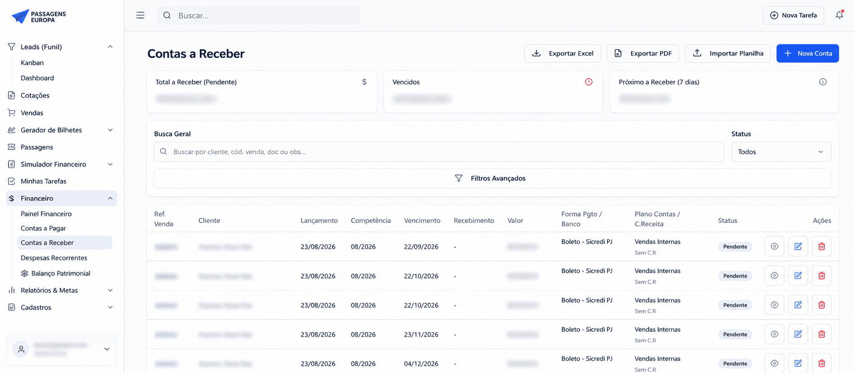Toggle the sidebar with the hamburger menu icon
The width and height of the screenshot is (854, 373).
tap(140, 15)
